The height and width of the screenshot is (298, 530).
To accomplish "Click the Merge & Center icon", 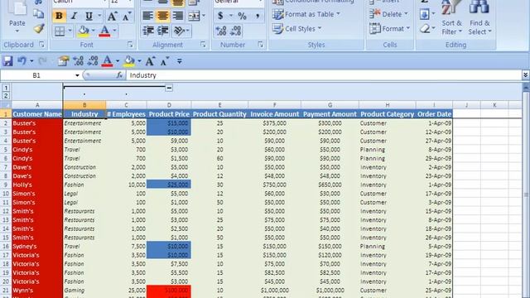I will tap(194, 16).
